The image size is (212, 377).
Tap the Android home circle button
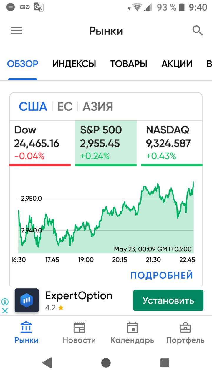[106, 363]
